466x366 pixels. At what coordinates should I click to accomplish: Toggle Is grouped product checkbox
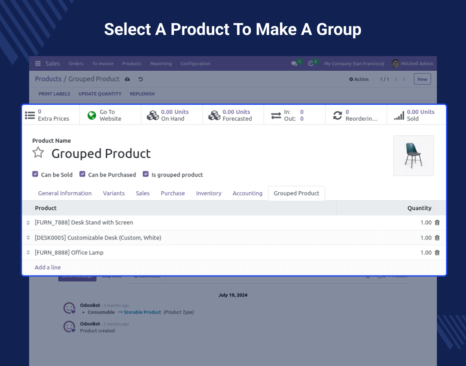(x=146, y=174)
